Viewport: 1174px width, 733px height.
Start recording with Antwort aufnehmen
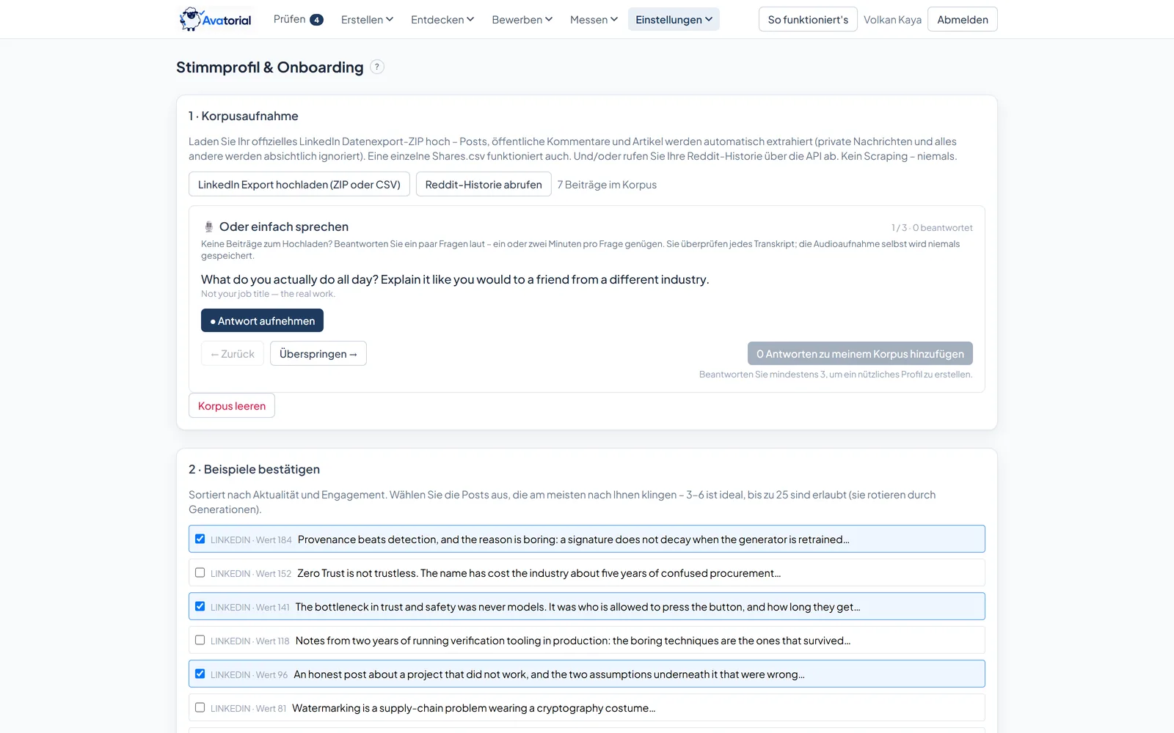(x=262, y=320)
